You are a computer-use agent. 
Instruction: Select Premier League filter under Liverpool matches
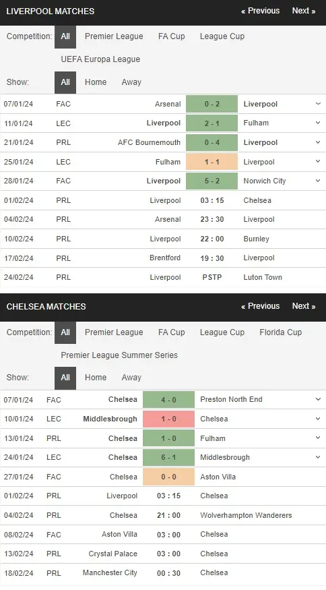pos(114,36)
